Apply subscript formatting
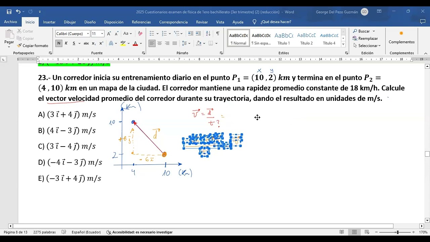Image resolution: width=430 pixels, height=242 pixels. point(94,43)
